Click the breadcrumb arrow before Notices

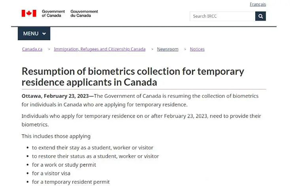click(x=185, y=49)
